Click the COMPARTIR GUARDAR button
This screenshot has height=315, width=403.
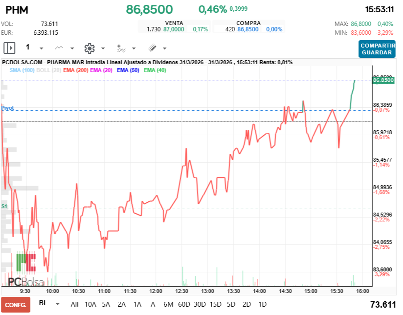[x=377, y=49]
